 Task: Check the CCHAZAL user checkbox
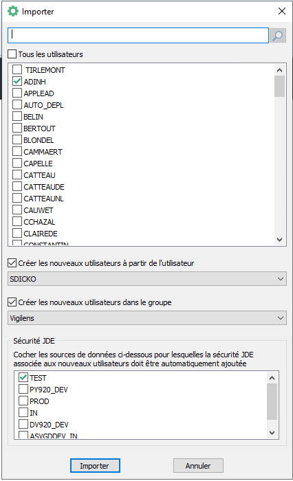[x=17, y=221]
